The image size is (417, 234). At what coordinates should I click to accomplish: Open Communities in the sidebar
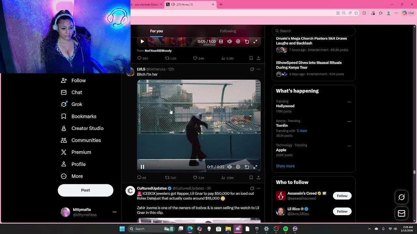(x=81, y=140)
